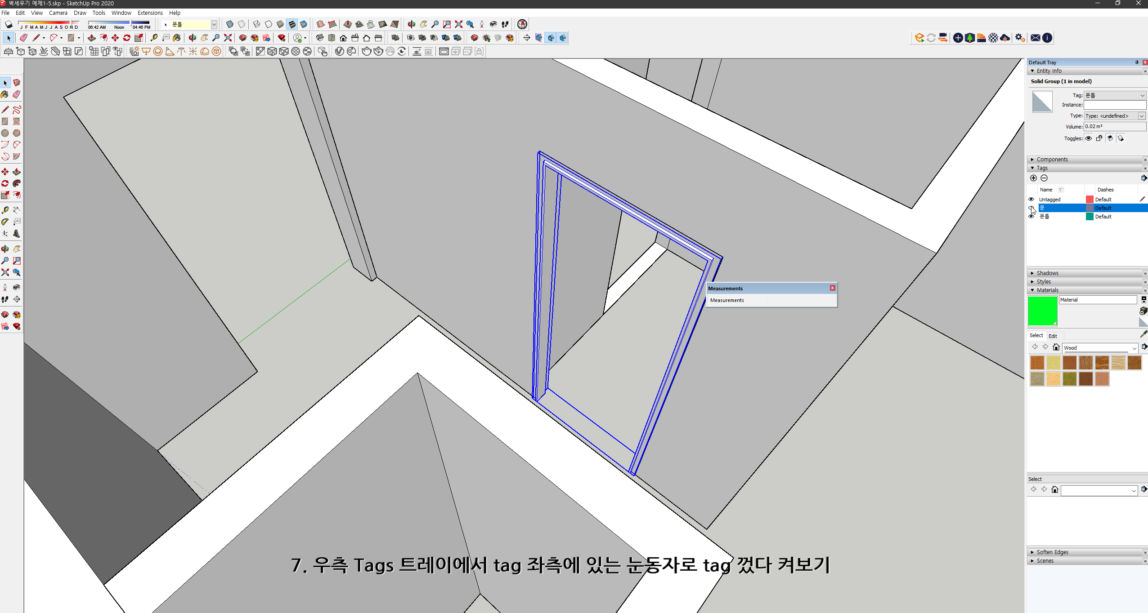Toggle entity lock in Entity Info
Viewport: 1148px width, 613px height.
click(1099, 138)
